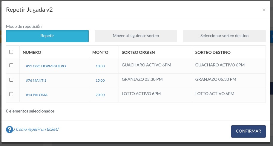Edit the 10,00 amount value

(100, 66)
